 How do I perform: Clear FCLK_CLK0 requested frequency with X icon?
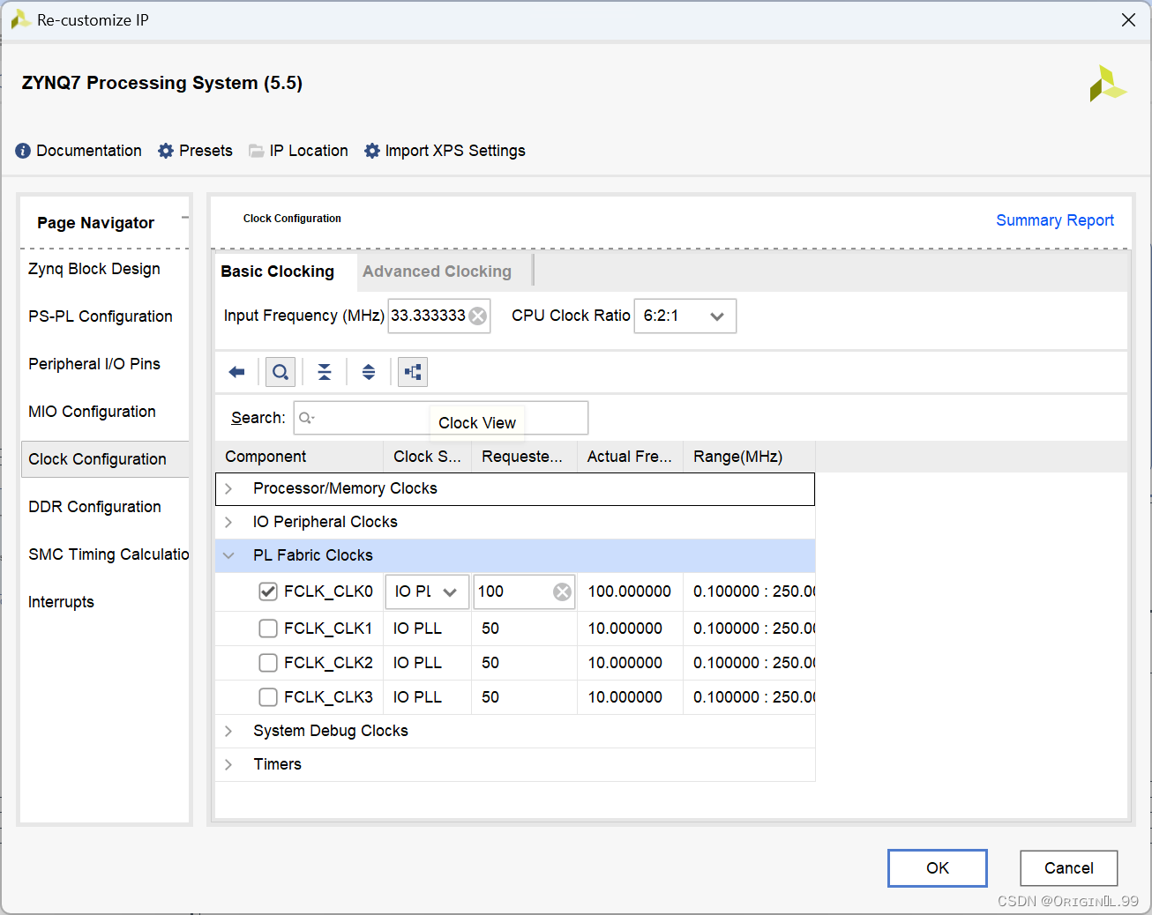[562, 591]
